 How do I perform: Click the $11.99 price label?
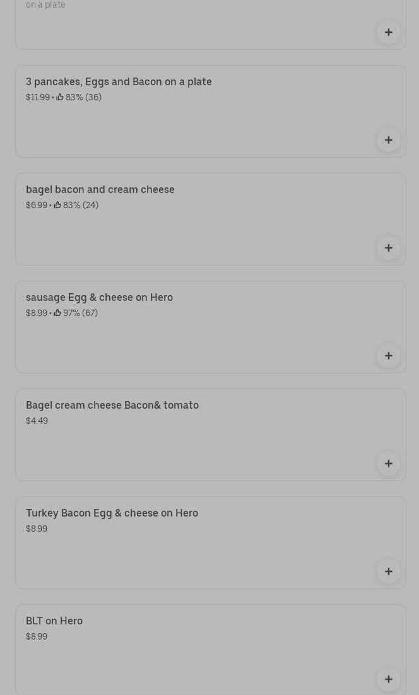point(37,97)
